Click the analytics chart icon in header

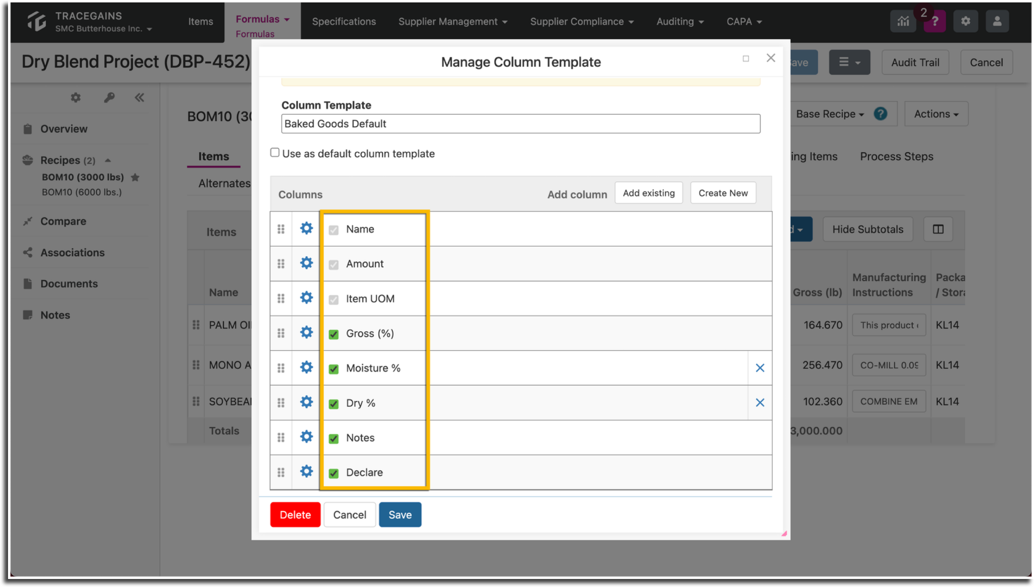pos(903,21)
